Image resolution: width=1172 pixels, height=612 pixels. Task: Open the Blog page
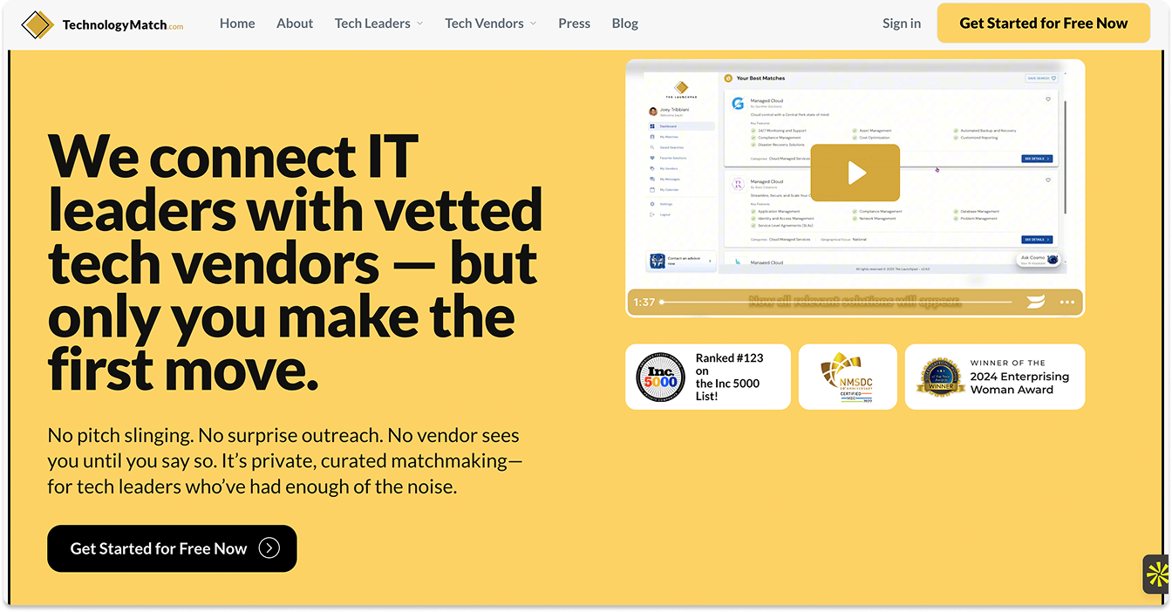click(x=625, y=24)
